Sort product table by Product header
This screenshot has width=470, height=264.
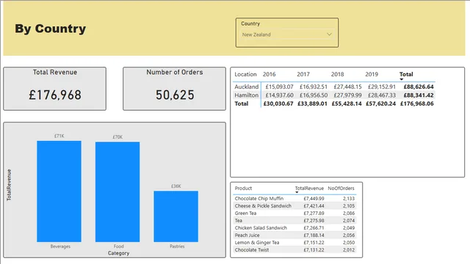point(243,188)
